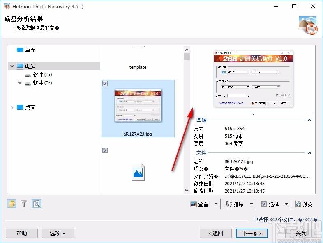Click the 电脑 computer icon in tree
This screenshot has width=323, height=243.
20,66
